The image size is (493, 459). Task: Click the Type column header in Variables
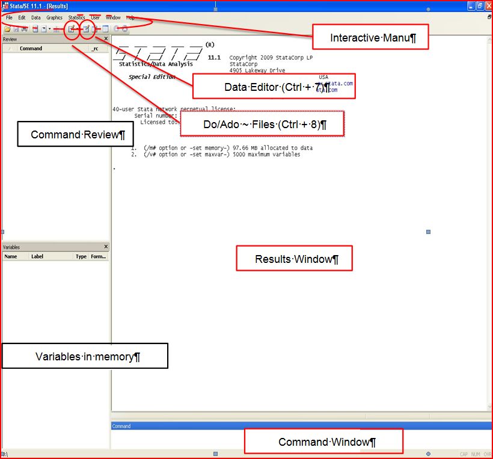pos(81,256)
